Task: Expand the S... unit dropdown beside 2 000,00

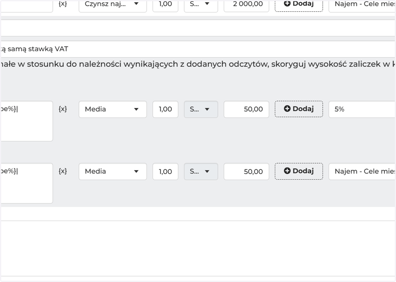Action: [201, 6]
